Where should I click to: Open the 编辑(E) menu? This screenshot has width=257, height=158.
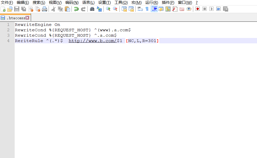coord(23,3)
